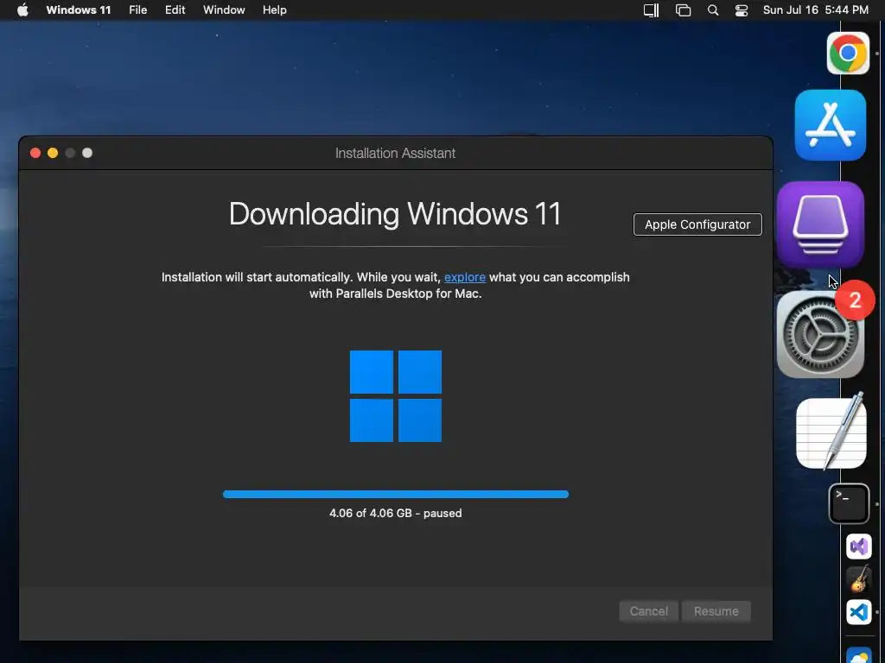Open blue Visual Studio Code in Dock
This screenshot has width=885, height=663.
click(x=858, y=612)
